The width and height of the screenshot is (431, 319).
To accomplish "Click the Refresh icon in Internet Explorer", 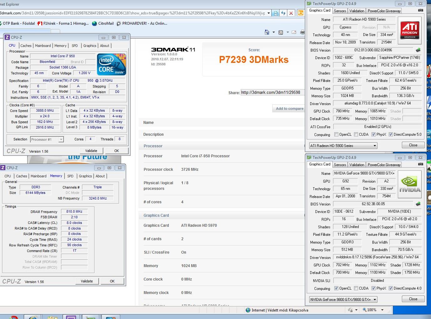I will point(283,13).
